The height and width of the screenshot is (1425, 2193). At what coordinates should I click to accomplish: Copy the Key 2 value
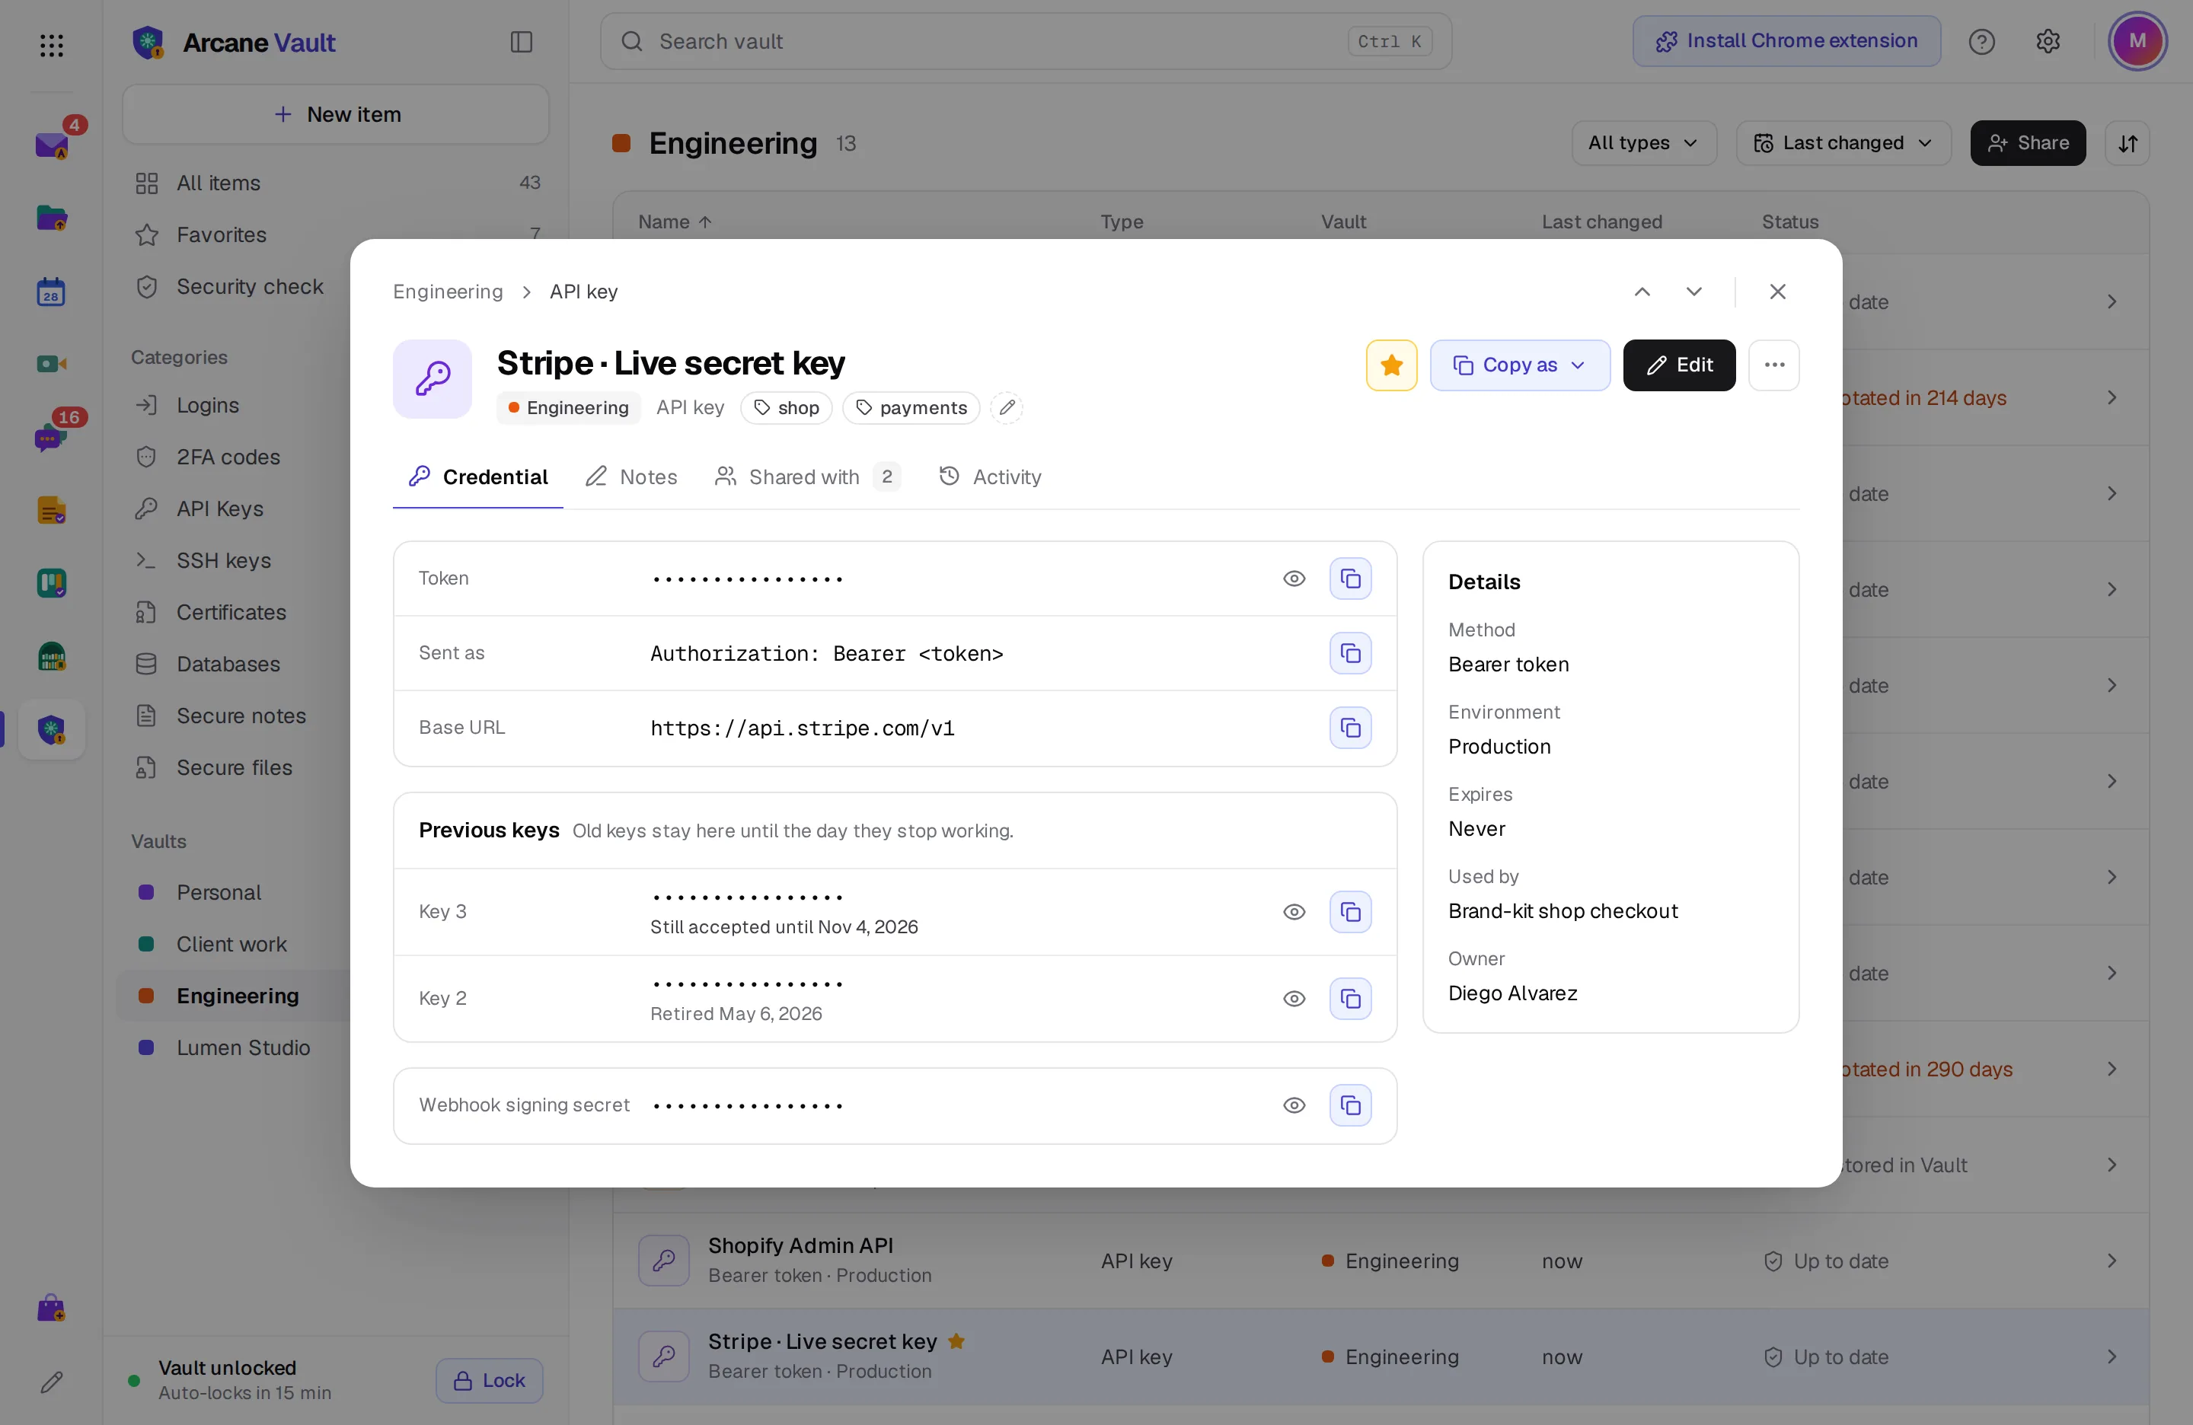tap(1350, 999)
